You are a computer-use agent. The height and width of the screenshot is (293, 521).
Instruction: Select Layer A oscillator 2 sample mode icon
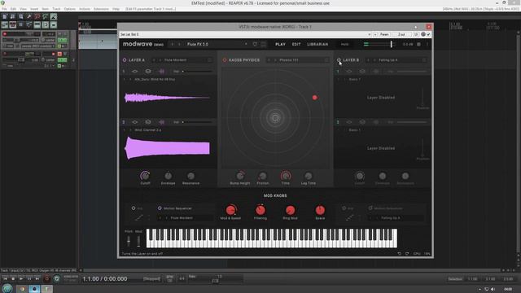tap(161, 122)
